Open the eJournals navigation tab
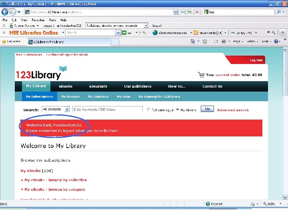This screenshot has height=216, width=288. click(98, 86)
